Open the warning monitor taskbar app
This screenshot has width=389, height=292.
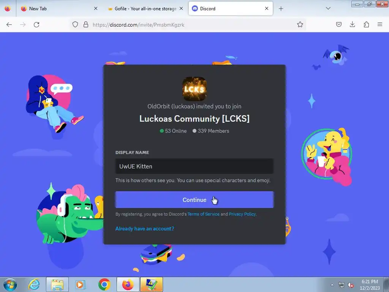[151, 284]
